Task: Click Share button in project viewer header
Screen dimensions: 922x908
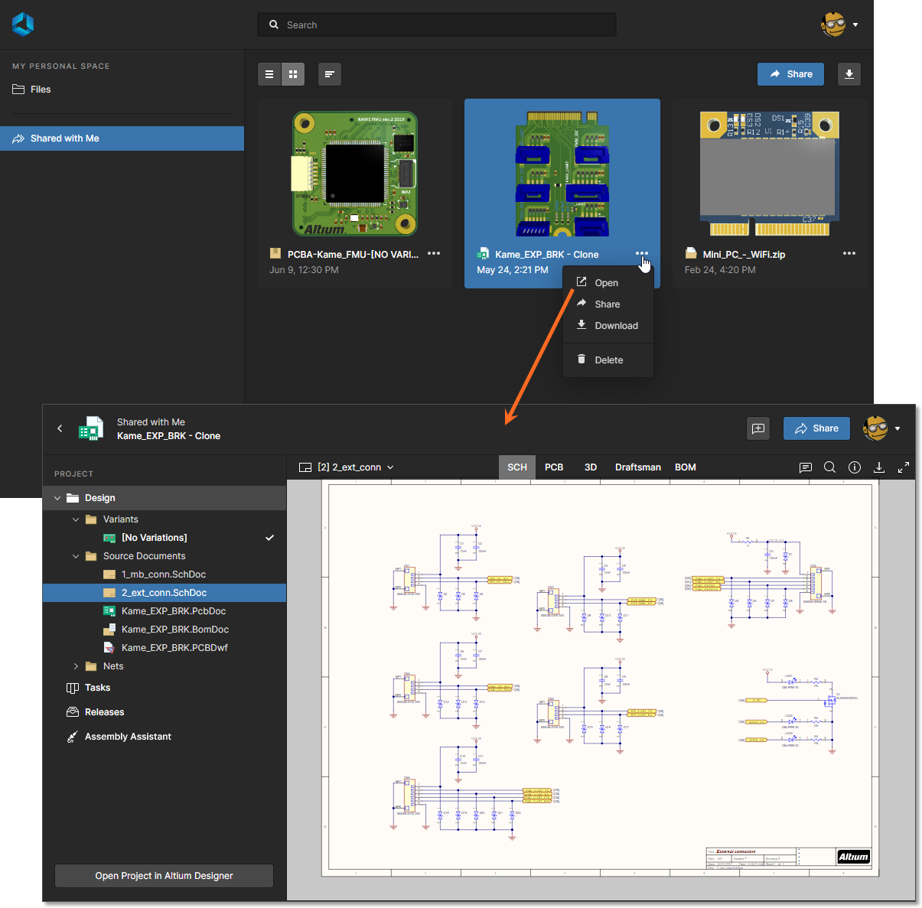Action: tap(816, 428)
